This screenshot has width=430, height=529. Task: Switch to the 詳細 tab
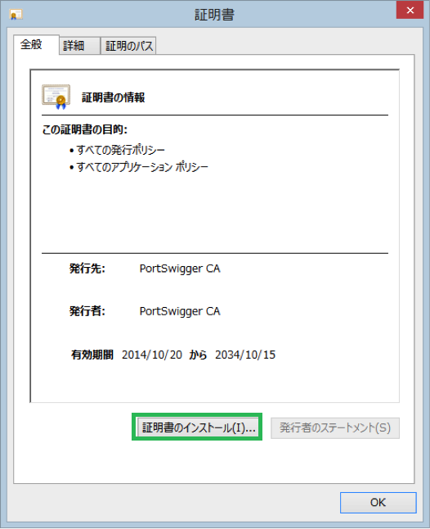tap(80, 46)
